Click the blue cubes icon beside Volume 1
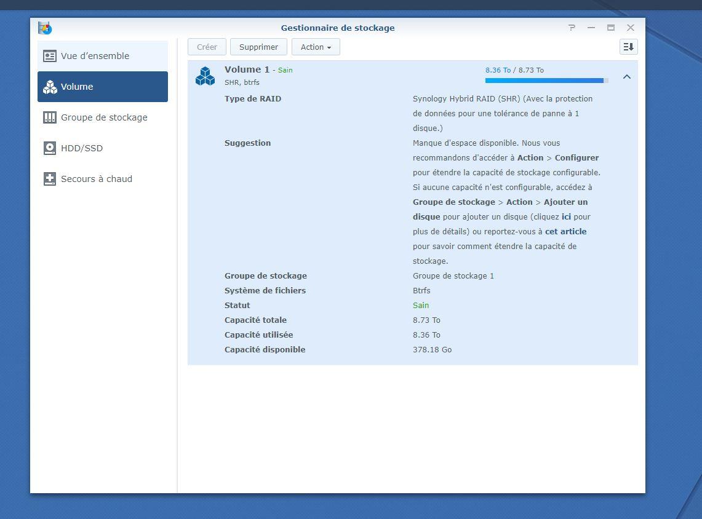The width and height of the screenshot is (702, 519). (x=205, y=76)
